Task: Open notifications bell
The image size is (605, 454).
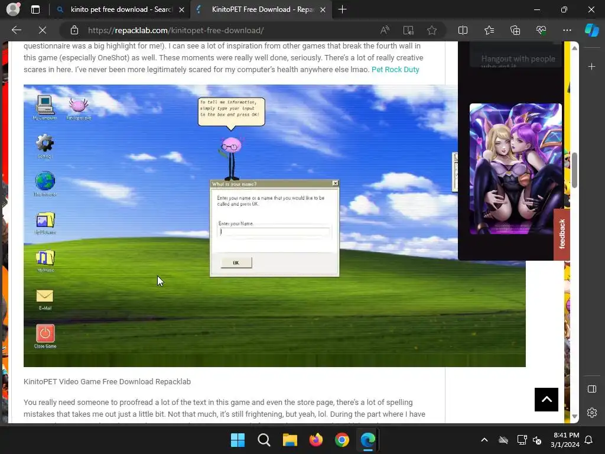Action: click(x=589, y=440)
